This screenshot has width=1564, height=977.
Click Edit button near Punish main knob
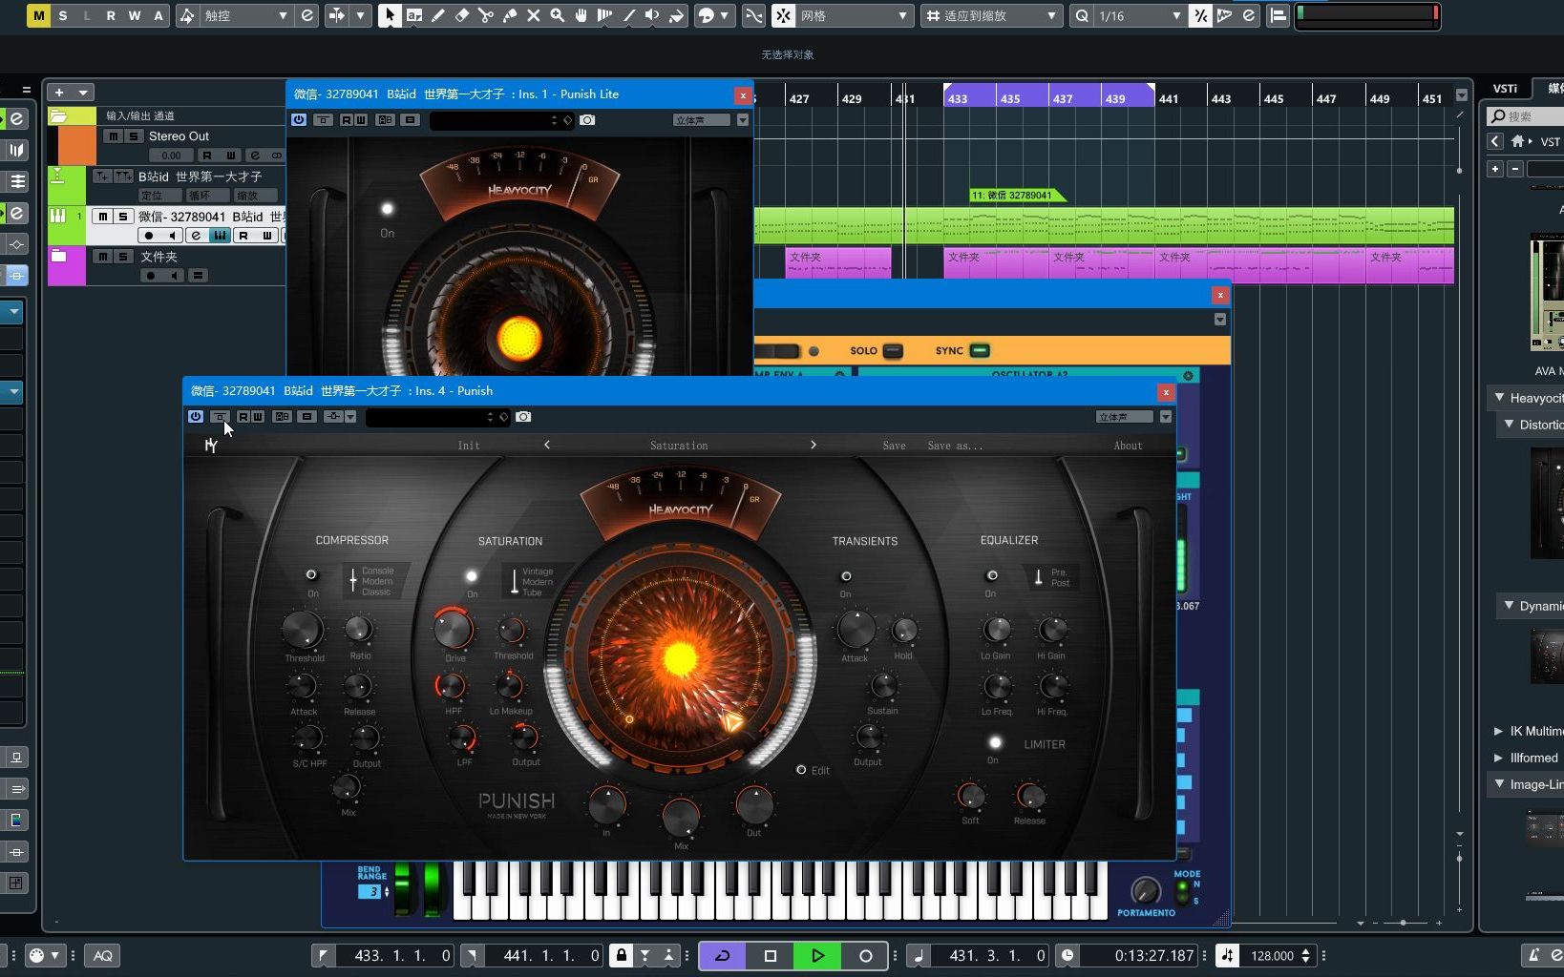(x=814, y=770)
